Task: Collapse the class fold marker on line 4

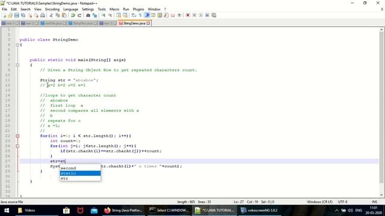Action: [x=17, y=45]
